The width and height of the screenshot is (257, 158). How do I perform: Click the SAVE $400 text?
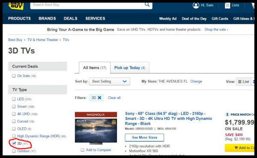pyautogui.click(x=234, y=135)
